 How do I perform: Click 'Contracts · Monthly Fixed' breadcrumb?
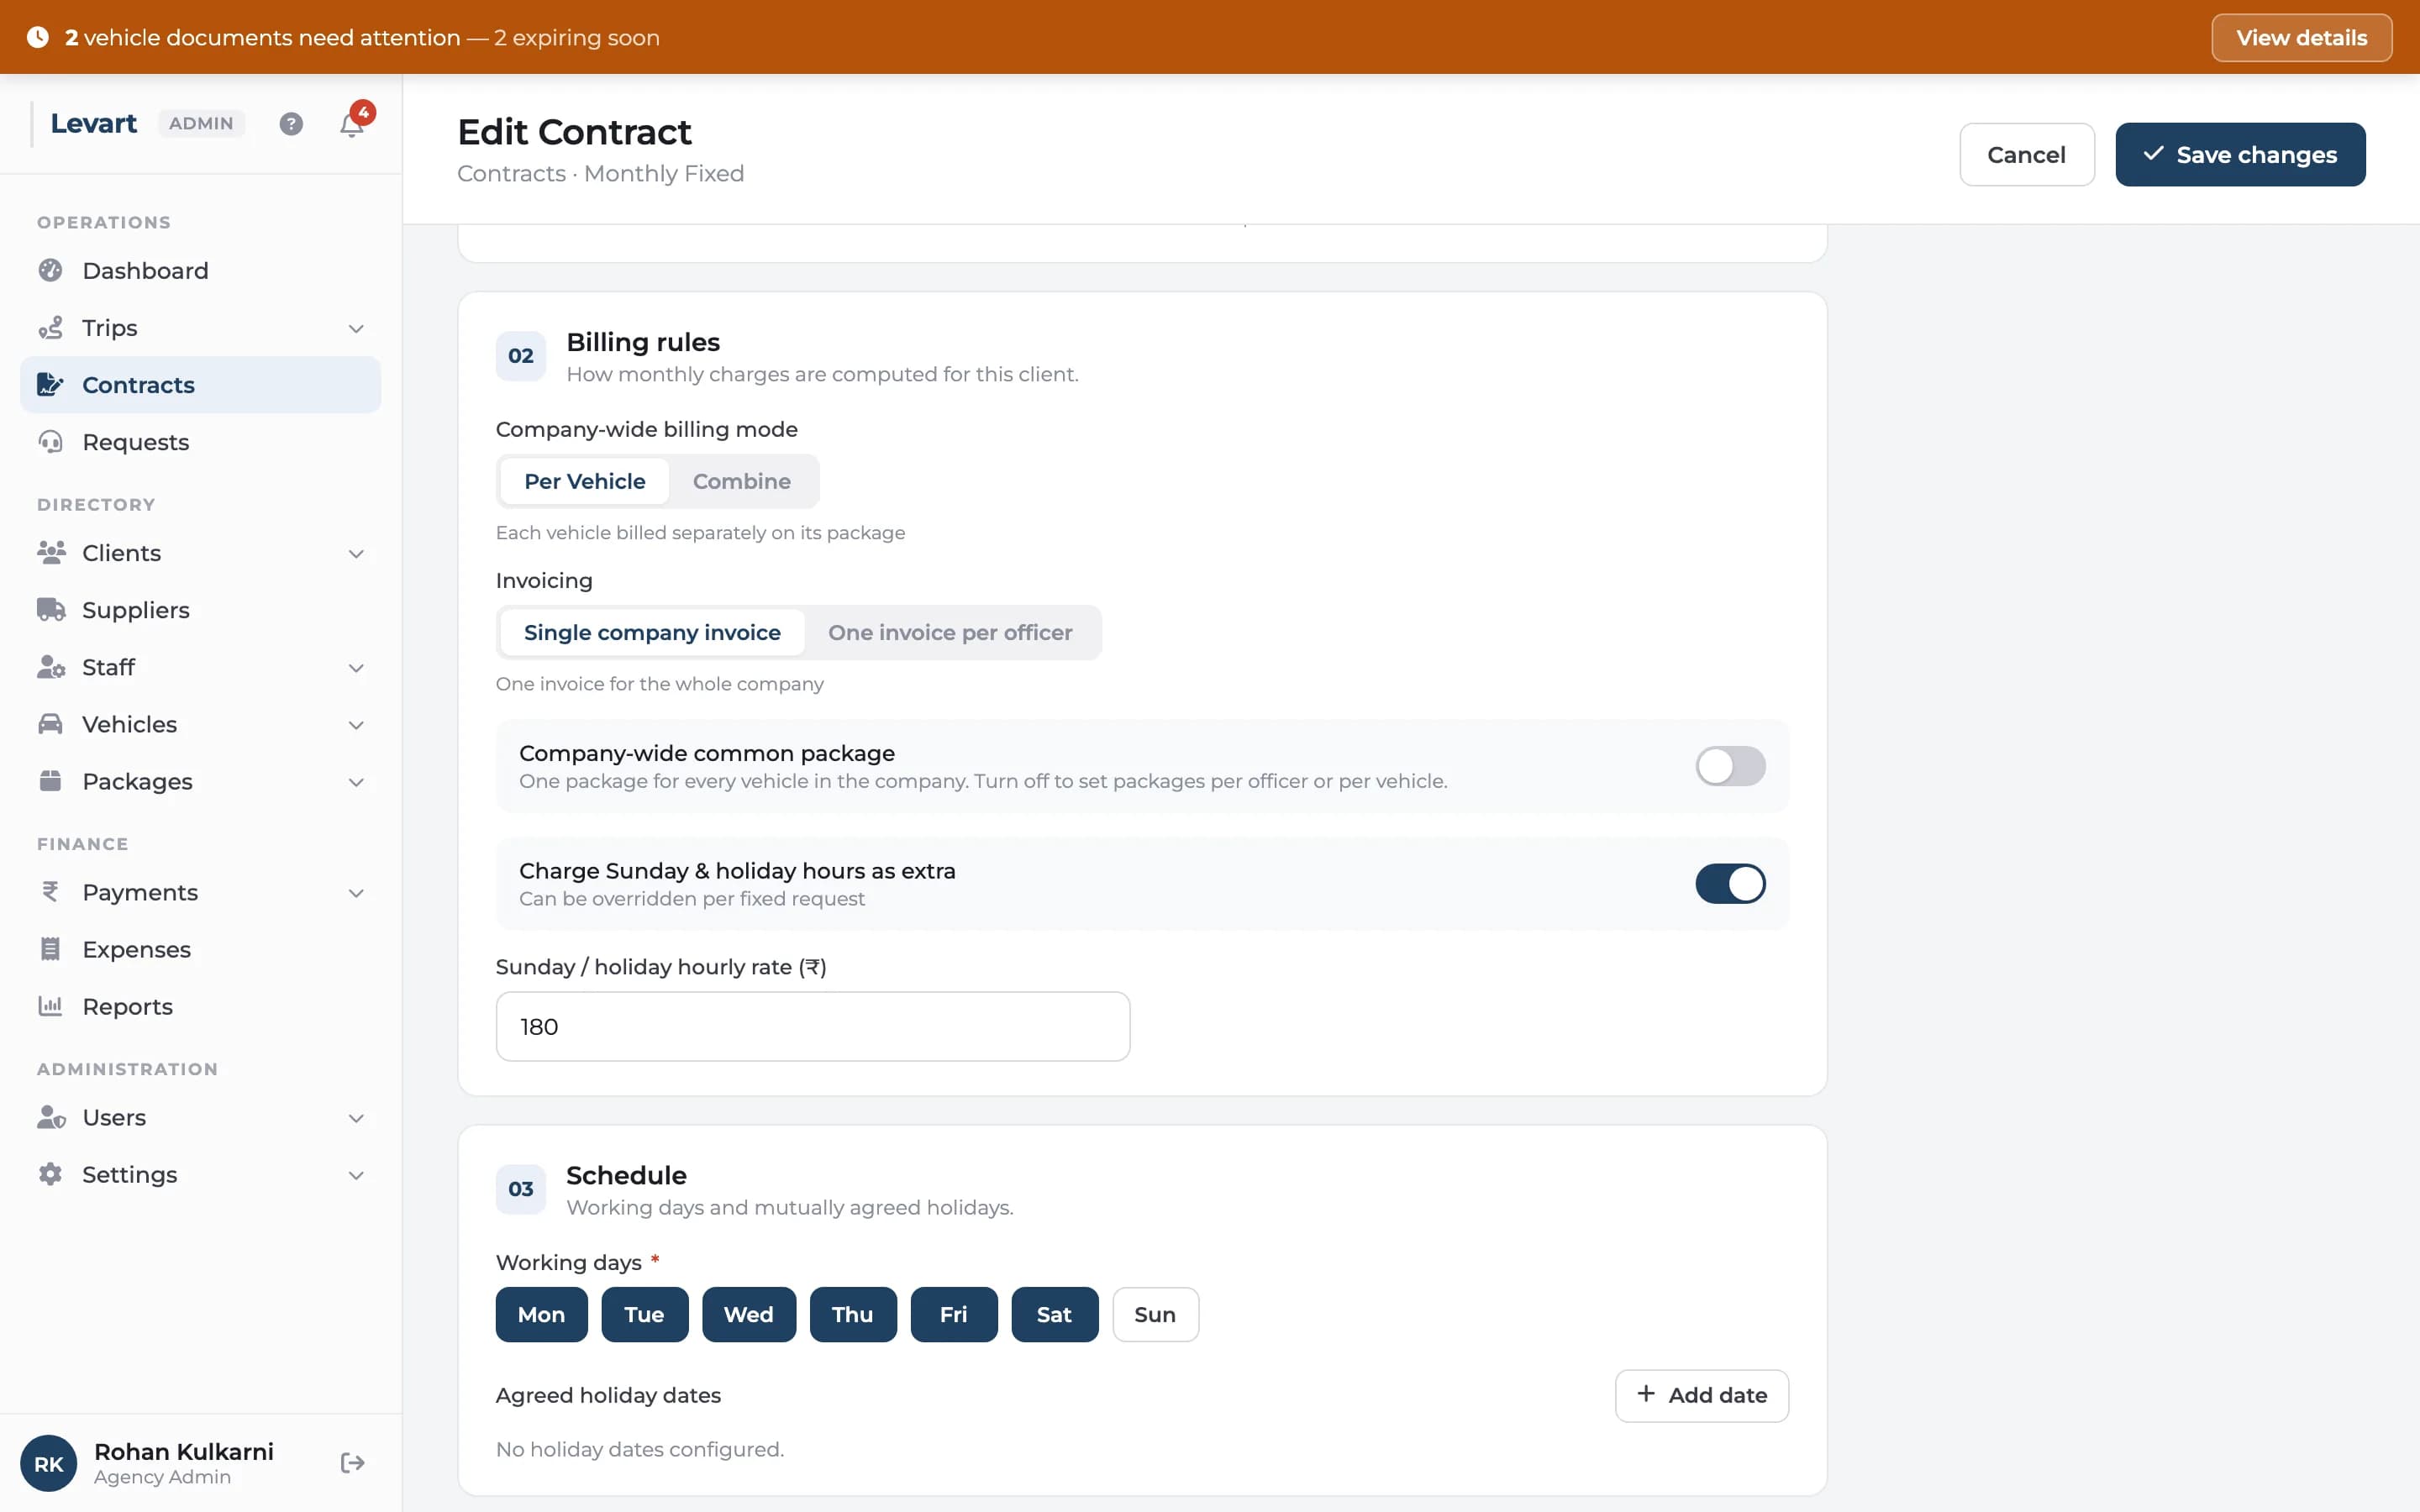pos(601,174)
